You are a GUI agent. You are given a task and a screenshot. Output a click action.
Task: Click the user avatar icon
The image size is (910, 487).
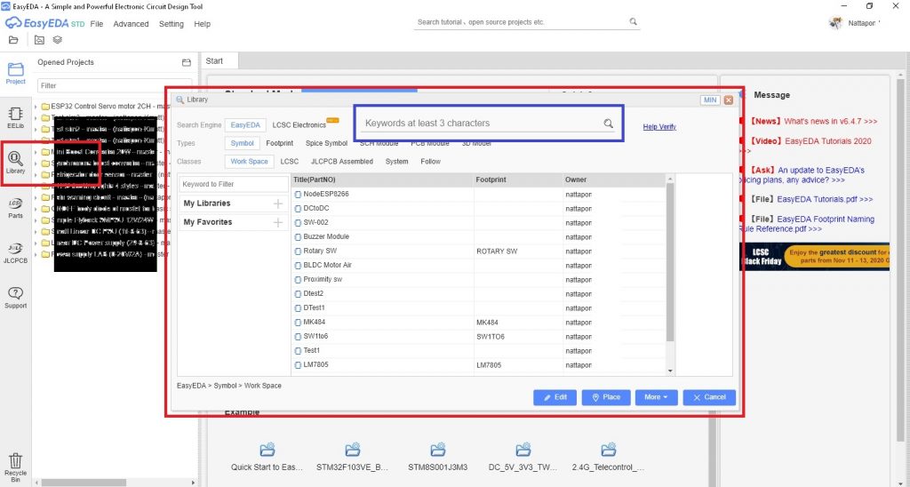(835, 23)
